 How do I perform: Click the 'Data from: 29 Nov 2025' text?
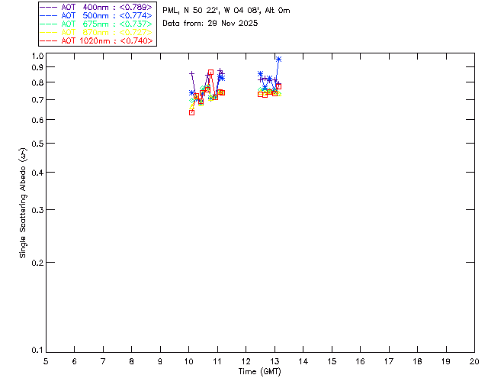pos(210,23)
